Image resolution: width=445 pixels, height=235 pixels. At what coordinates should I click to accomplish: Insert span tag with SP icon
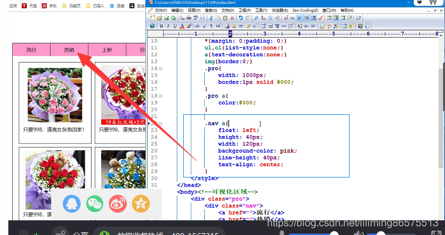[312, 26]
